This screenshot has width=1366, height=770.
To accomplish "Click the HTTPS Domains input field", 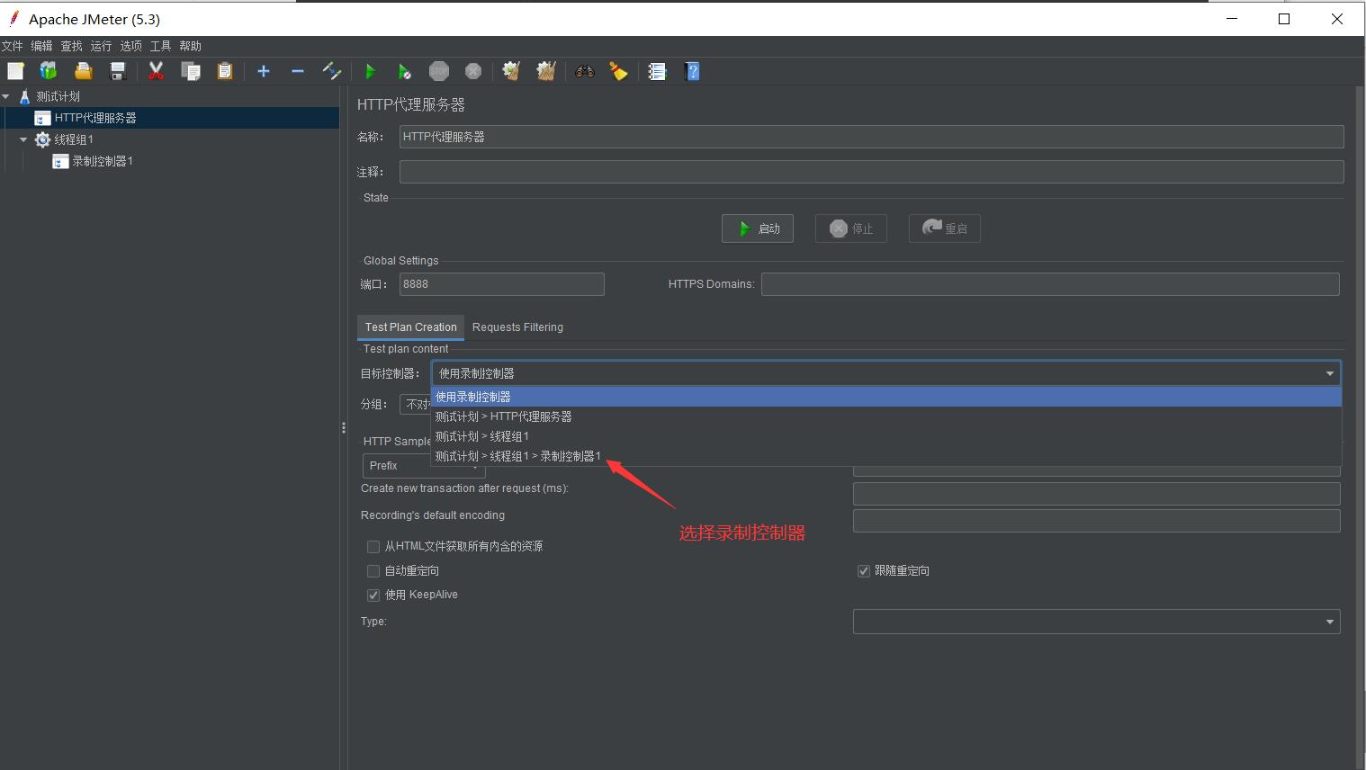I will (1050, 284).
